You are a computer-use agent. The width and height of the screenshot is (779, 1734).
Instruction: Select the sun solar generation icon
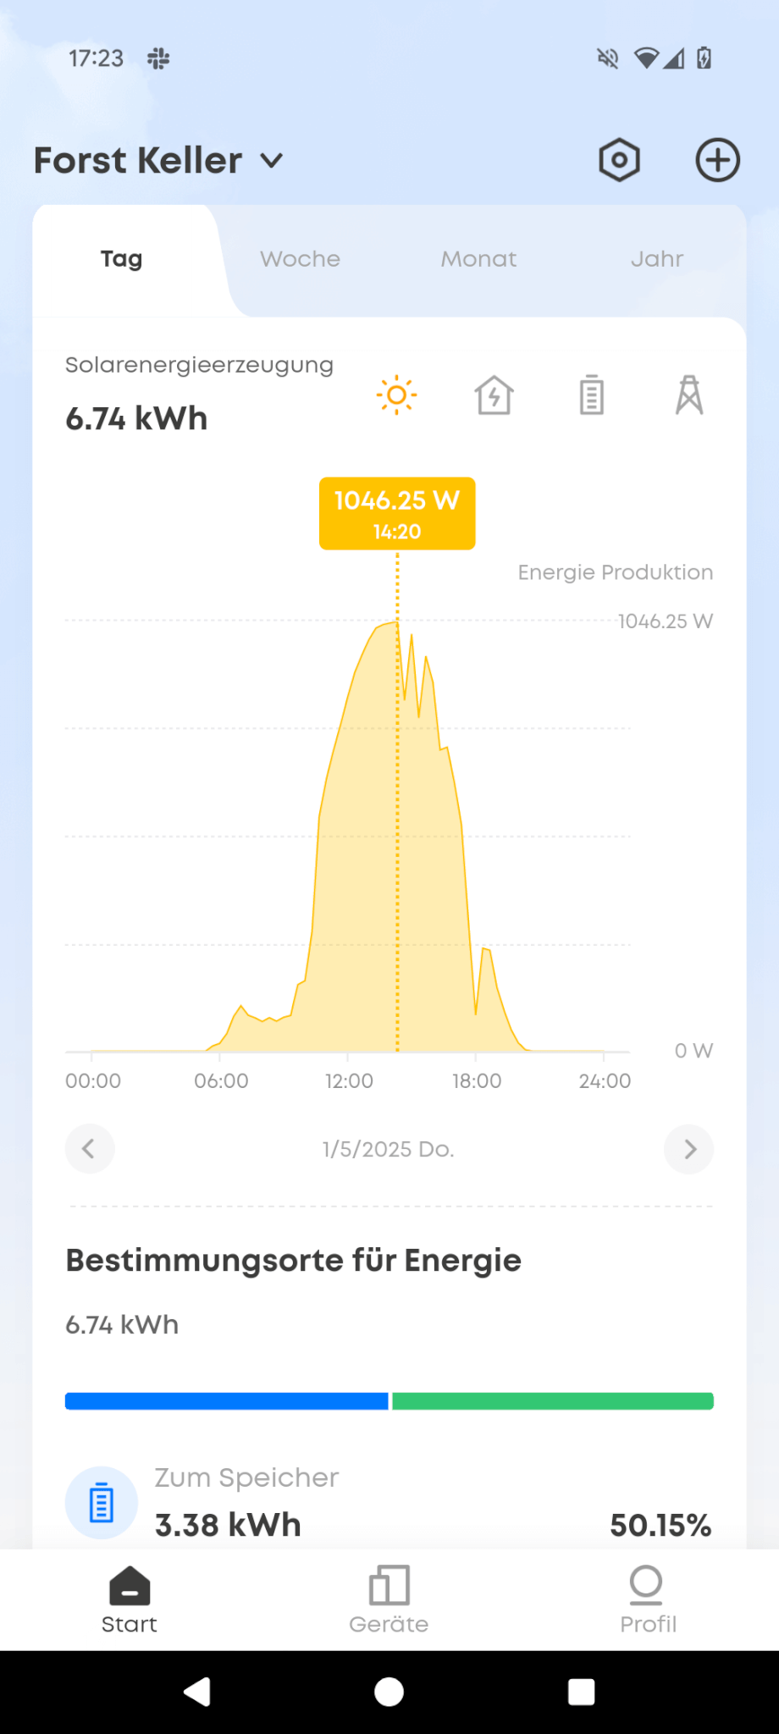pyautogui.click(x=396, y=395)
